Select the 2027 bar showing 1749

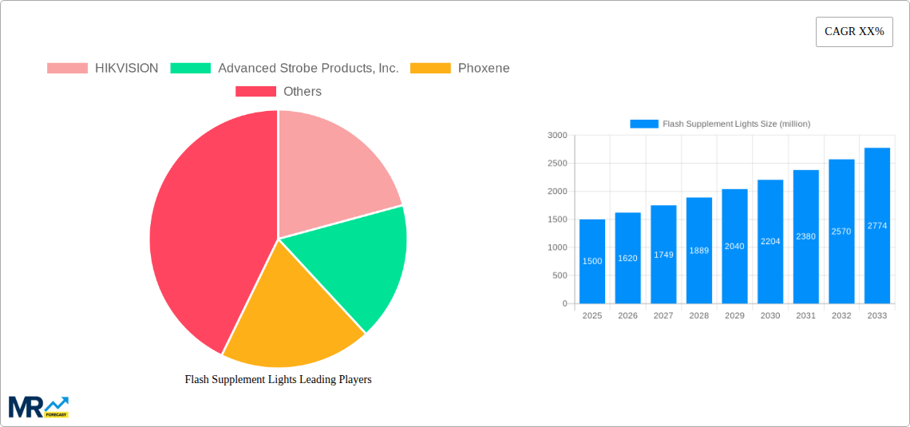point(663,254)
